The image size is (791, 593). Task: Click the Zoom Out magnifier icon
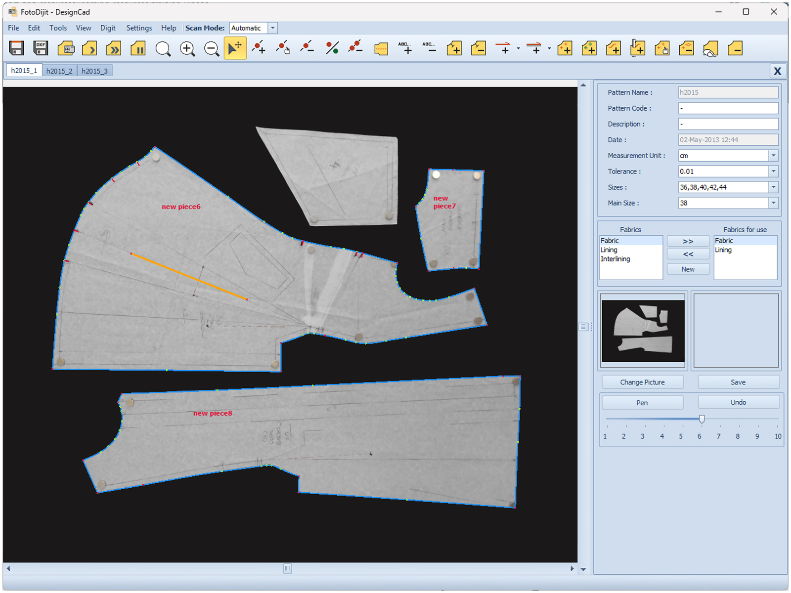click(x=212, y=48)
